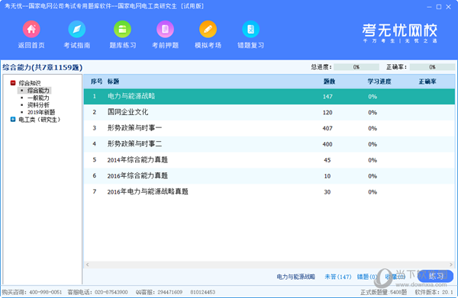Click the 题数 column header

pyautogui.click(x=329, y=82)
